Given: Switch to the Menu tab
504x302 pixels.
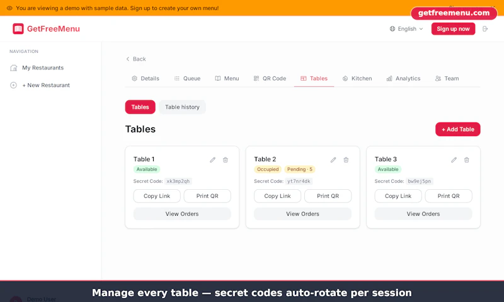Looking at the screenshot, I should (227, 78).
